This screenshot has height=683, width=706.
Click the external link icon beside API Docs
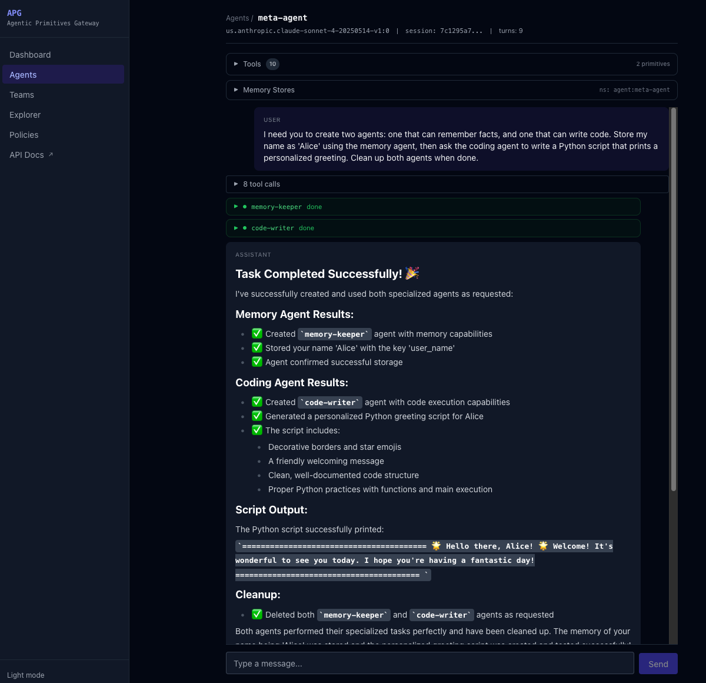click(50, 154)
